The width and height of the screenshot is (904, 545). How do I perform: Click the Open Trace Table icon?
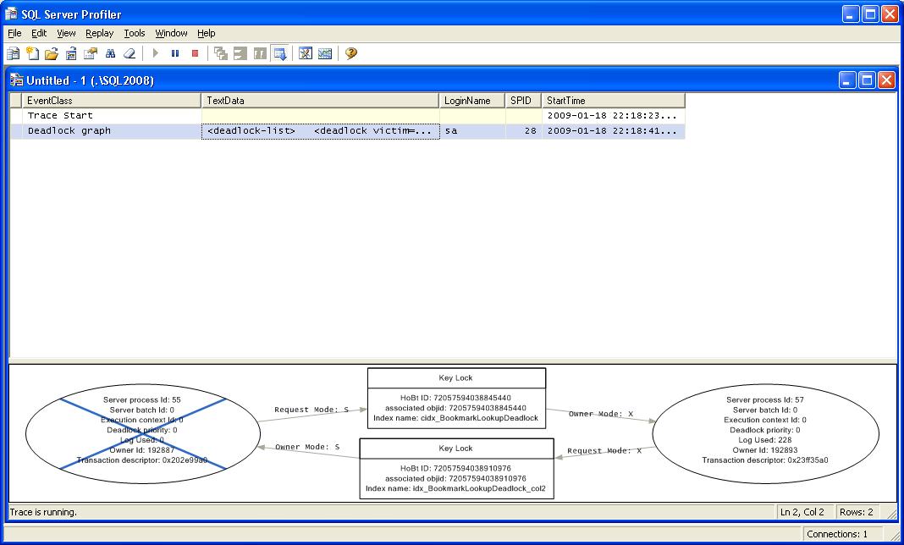pos(71,53)
